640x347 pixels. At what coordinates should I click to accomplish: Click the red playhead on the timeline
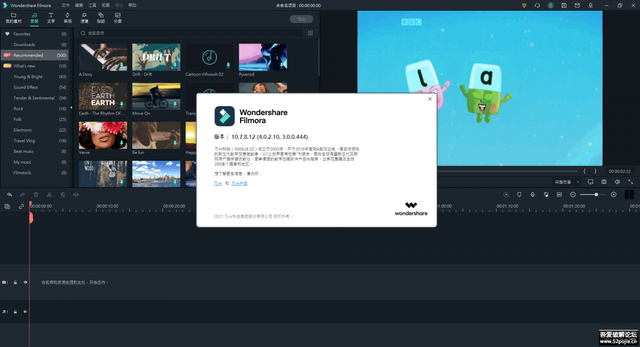31,218
